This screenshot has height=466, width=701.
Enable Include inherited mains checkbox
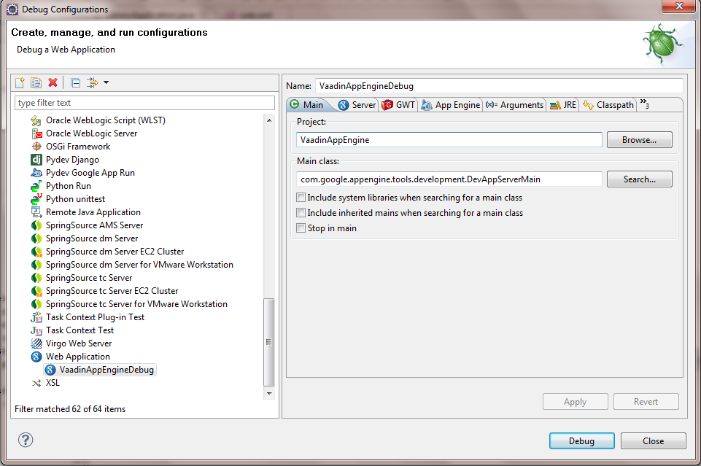click(301, 213)
